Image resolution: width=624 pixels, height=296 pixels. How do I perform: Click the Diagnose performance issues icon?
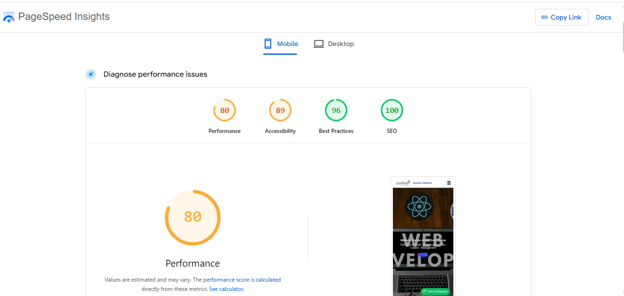(x=91, y=74)
